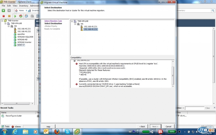Select host 192.168.40.231 in left inventory
Viewport: 216px width, 135px height.
click(24, 29)
